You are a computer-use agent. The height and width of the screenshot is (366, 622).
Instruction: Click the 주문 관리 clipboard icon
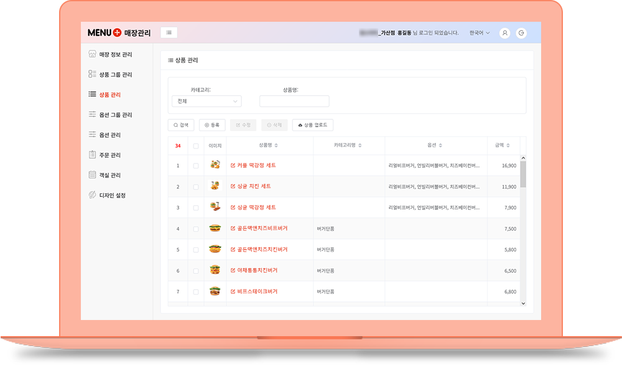pyautogui.click(x=92, y=155)
